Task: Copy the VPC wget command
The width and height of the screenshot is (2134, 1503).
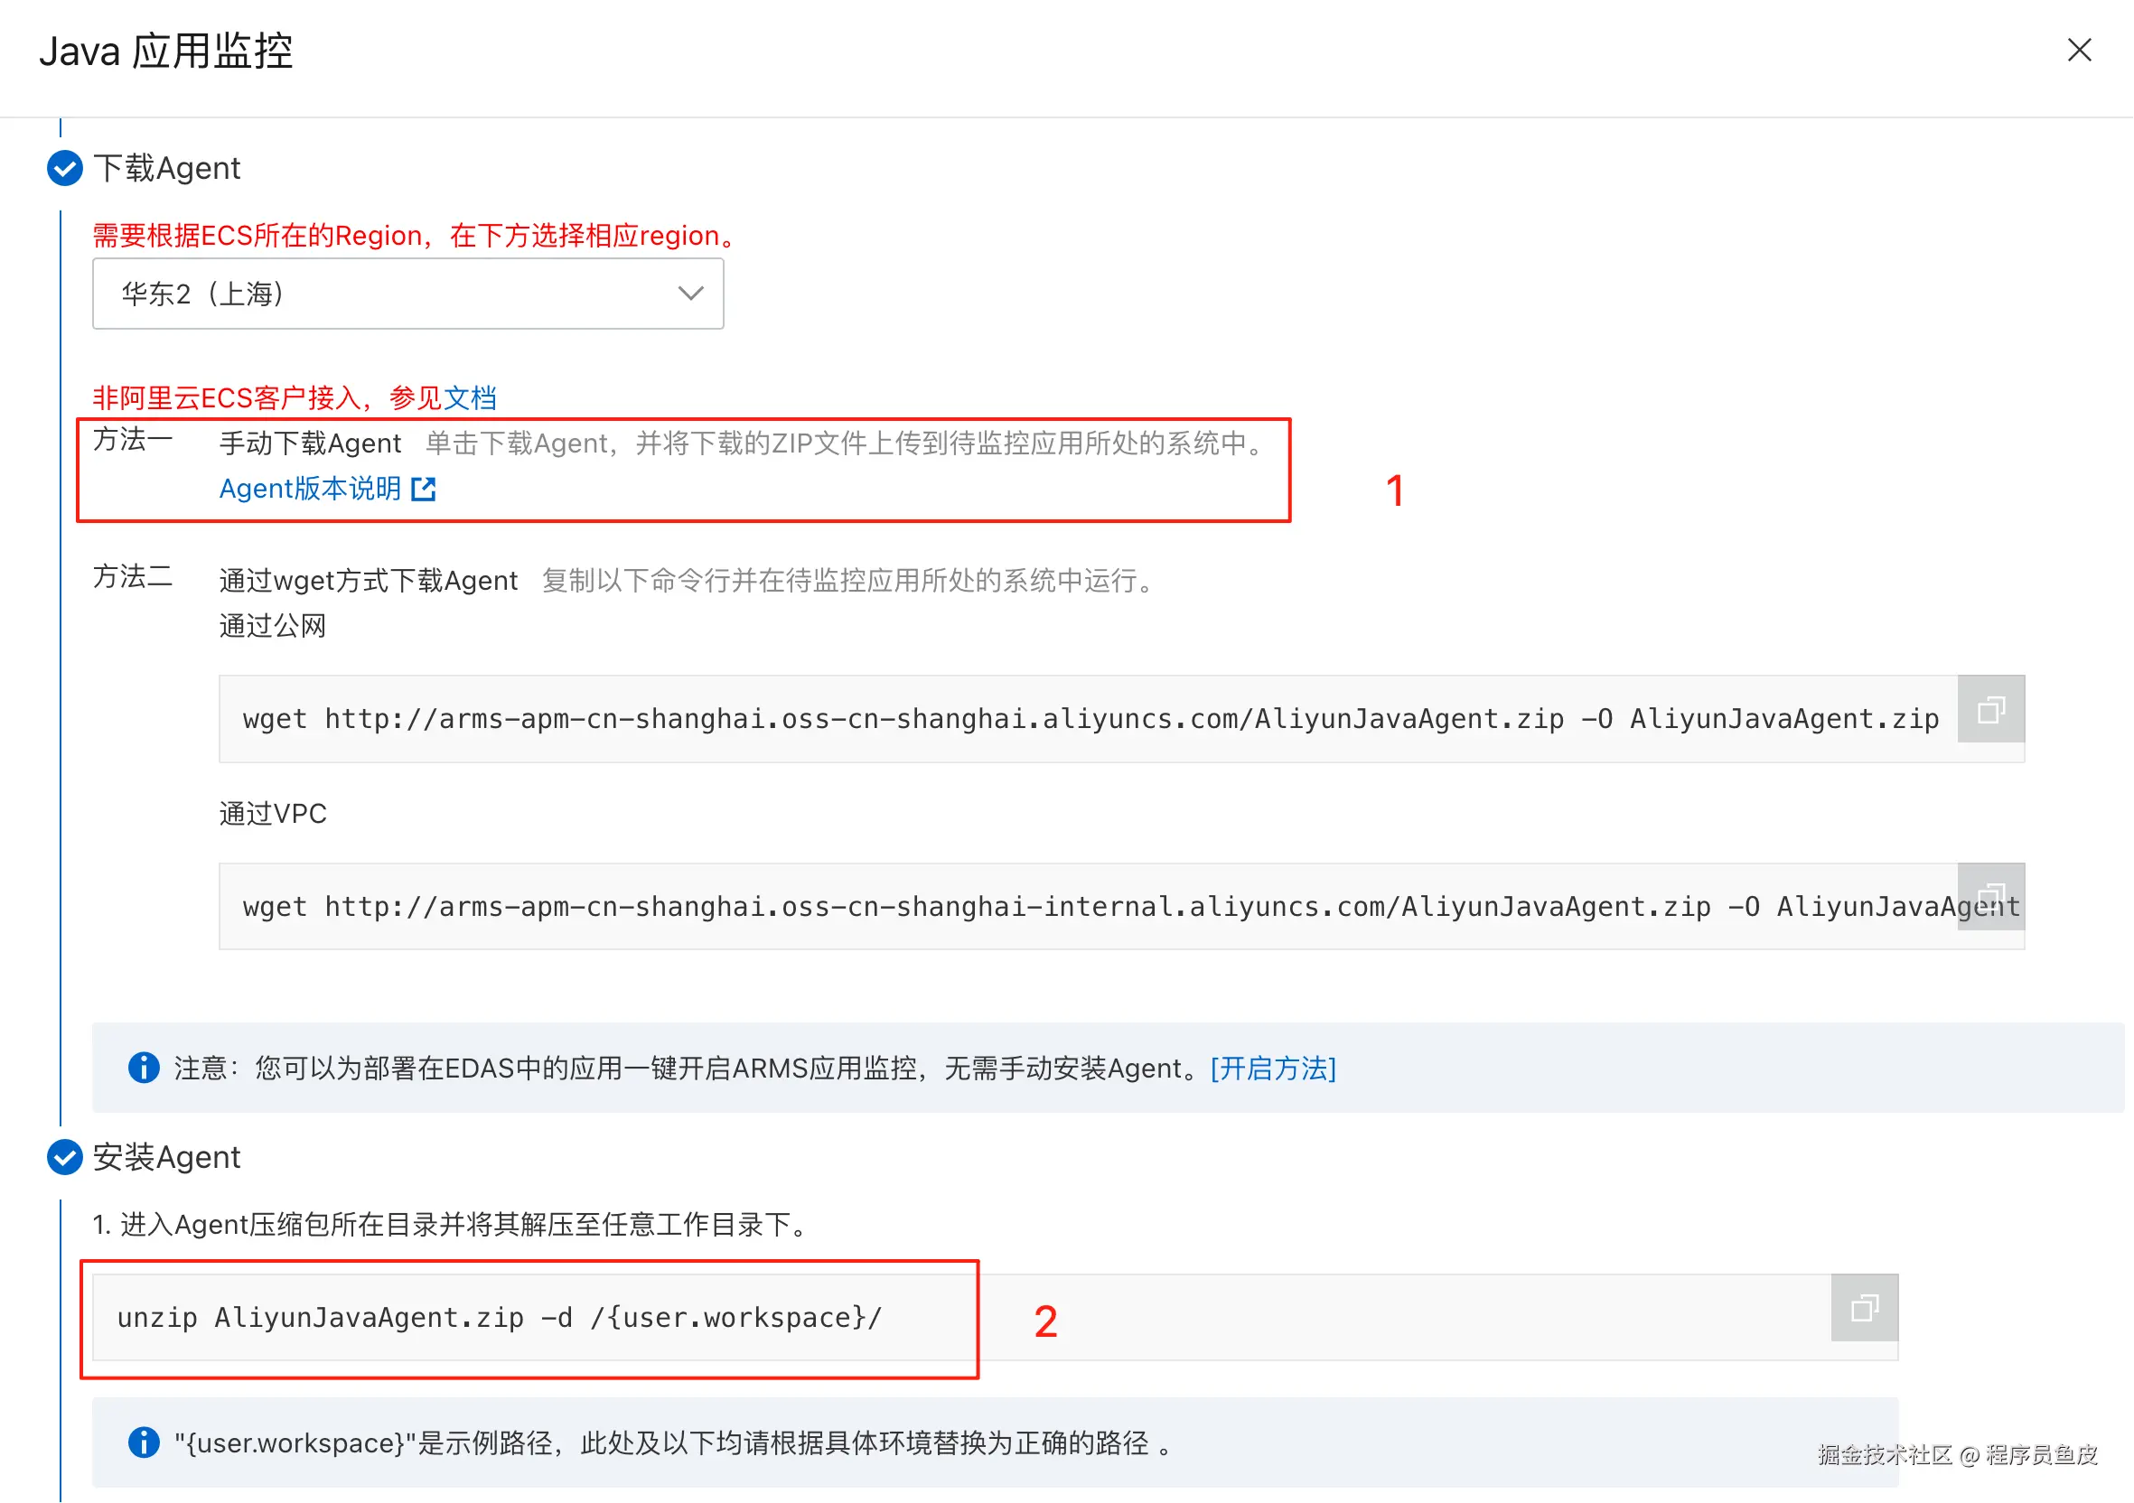Action: (x=1990, y=896)
